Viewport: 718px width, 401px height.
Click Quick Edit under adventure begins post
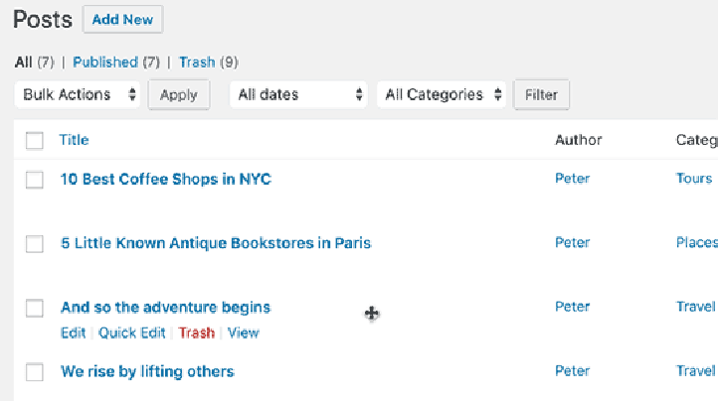click(134, 333)
